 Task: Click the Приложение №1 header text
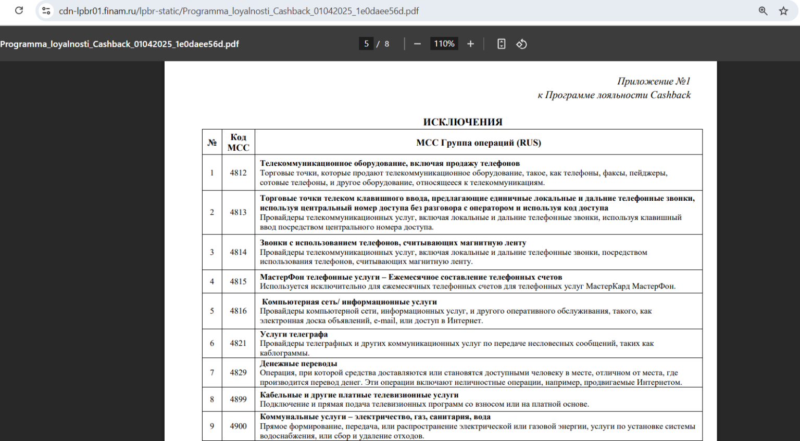[653, 81]
